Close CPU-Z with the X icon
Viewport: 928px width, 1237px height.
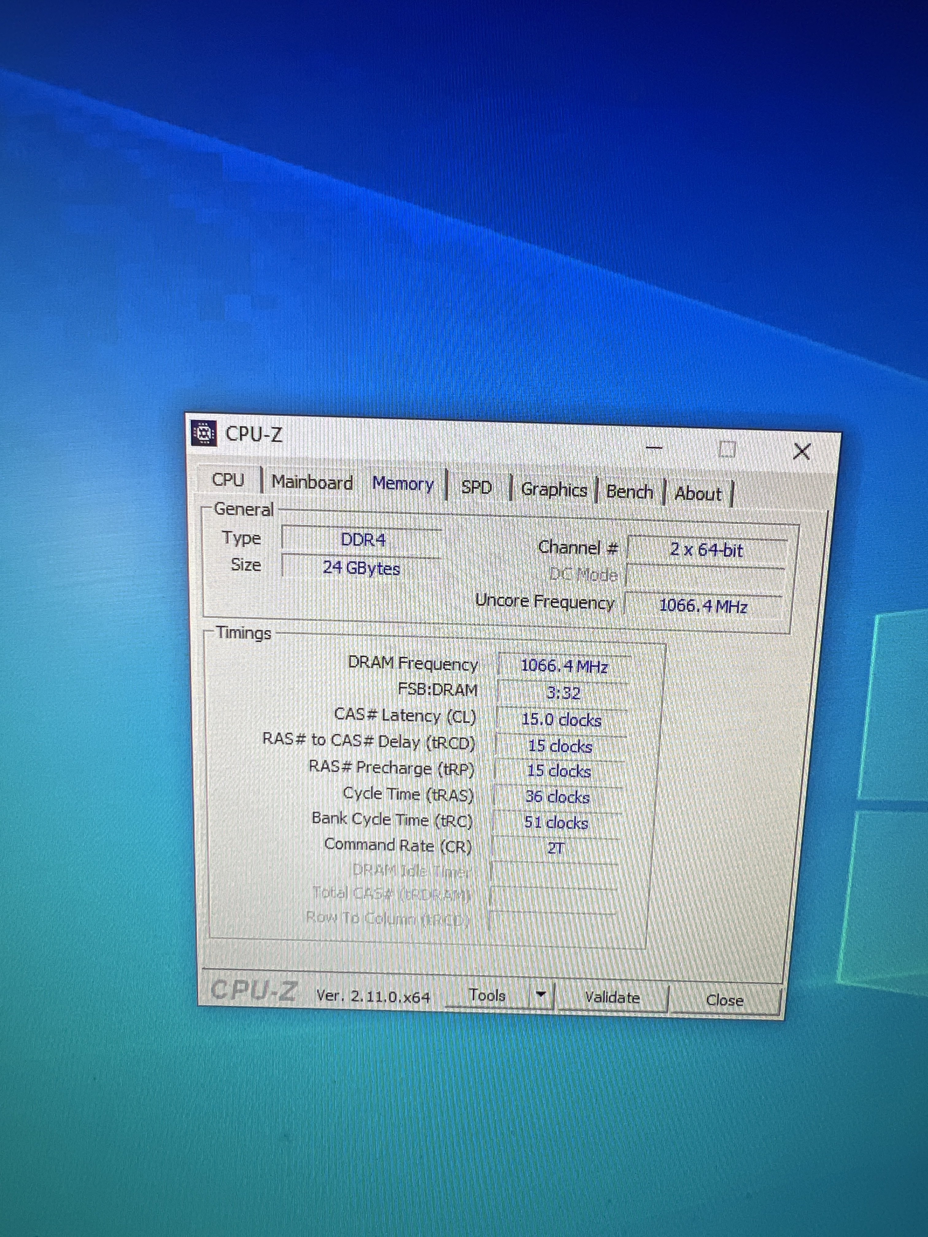802,451
